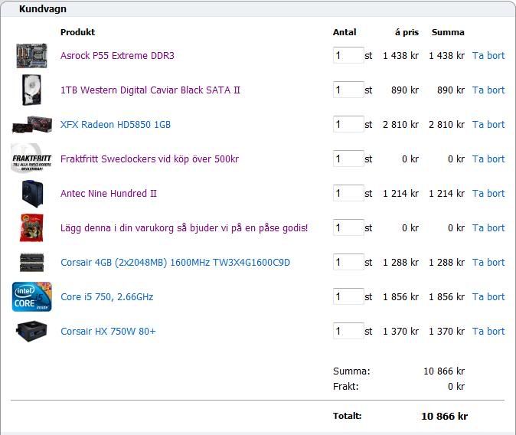Click the Antec Nine Hundred case image

tap(31, 194)
